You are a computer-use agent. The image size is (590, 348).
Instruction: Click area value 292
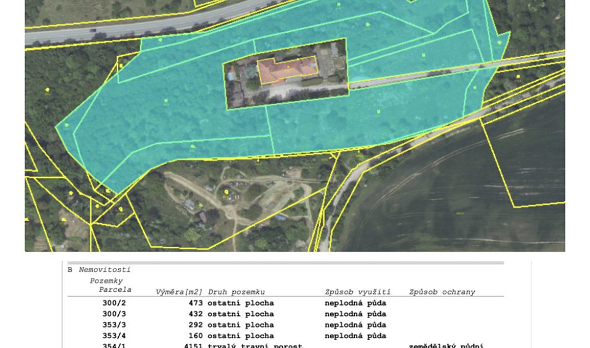[x=196, y=325]
